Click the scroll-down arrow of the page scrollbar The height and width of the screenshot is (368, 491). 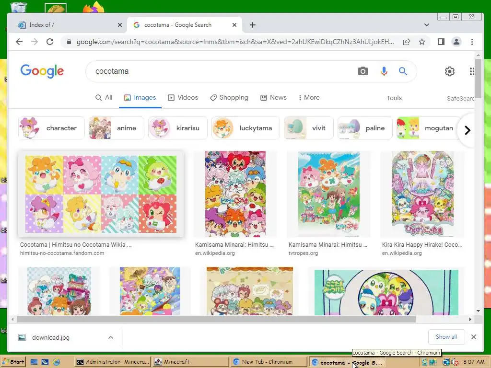pyautogui.click(x=478, y=310)
